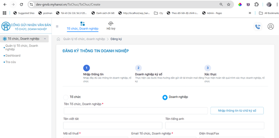This screenshot has width=279, height=138.
Task: Open the browser three-dot menu
Action: [x=277, y=5]
